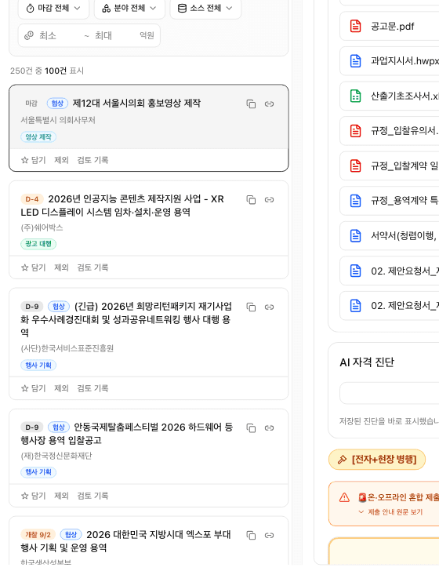Link icon for 대한민국 지방시대 엑스포 card

(x=270, y=535)
